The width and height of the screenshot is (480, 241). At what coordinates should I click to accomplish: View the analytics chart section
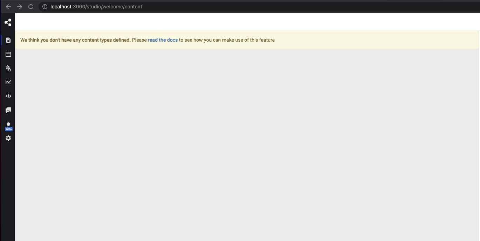click(8, 82)
